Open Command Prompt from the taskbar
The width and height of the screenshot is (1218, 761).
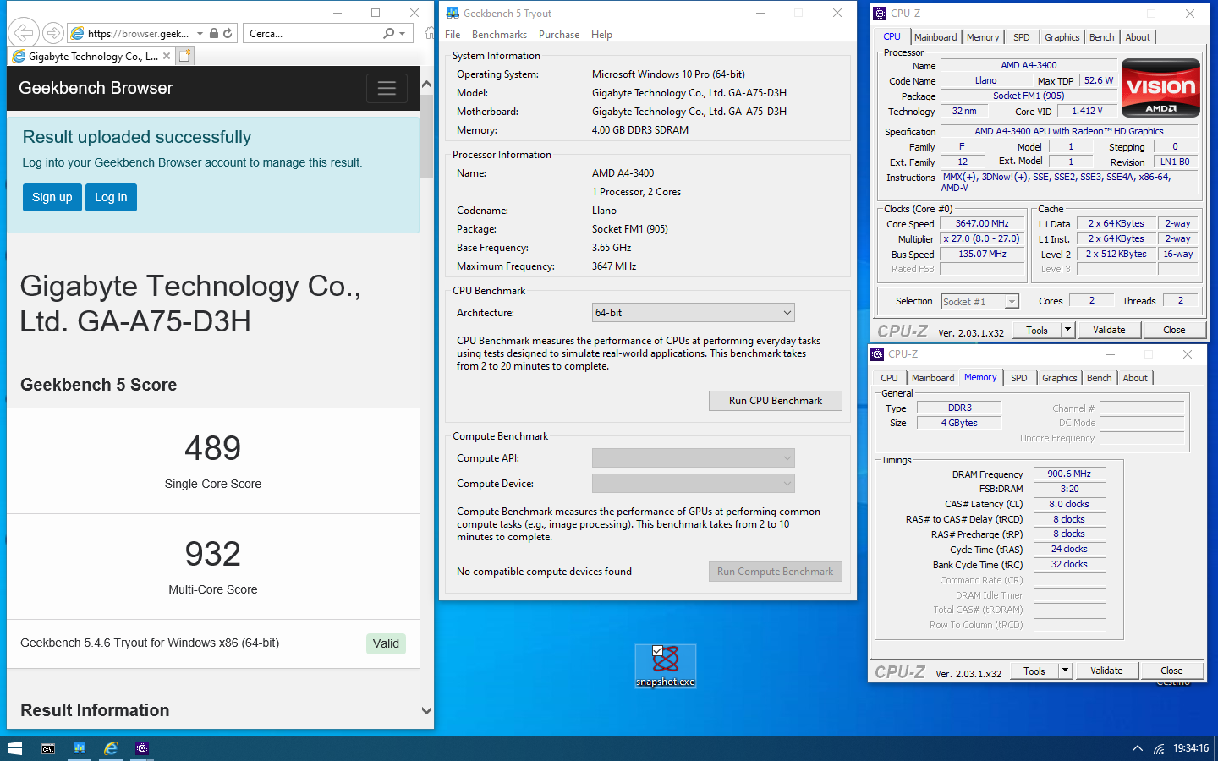tap(48, 748)
